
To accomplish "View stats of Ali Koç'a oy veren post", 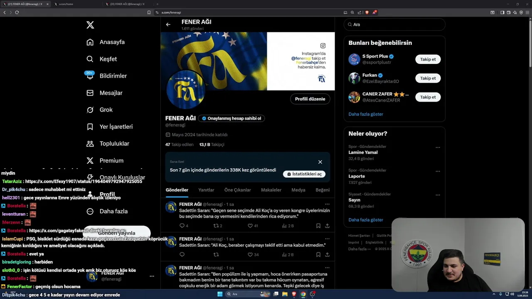I will 288,226.
